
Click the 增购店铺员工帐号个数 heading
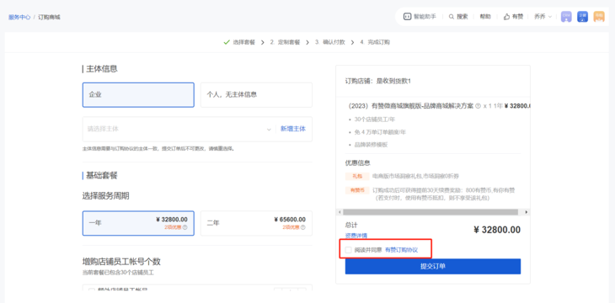[121, 262]
